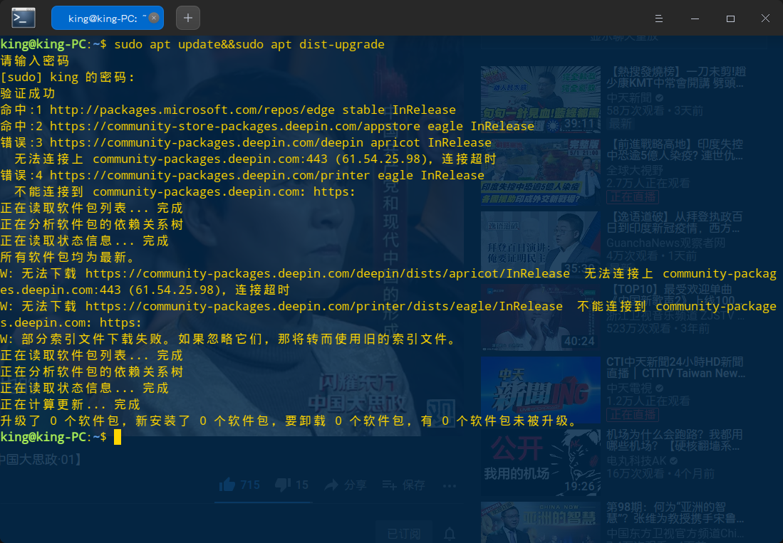Close the terminal window
This screenshot has height=543, width=783.
coord(765,19)
